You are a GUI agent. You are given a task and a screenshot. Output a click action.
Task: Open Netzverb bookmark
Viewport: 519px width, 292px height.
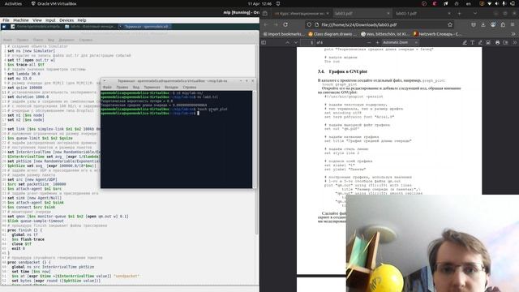point(438,34)
